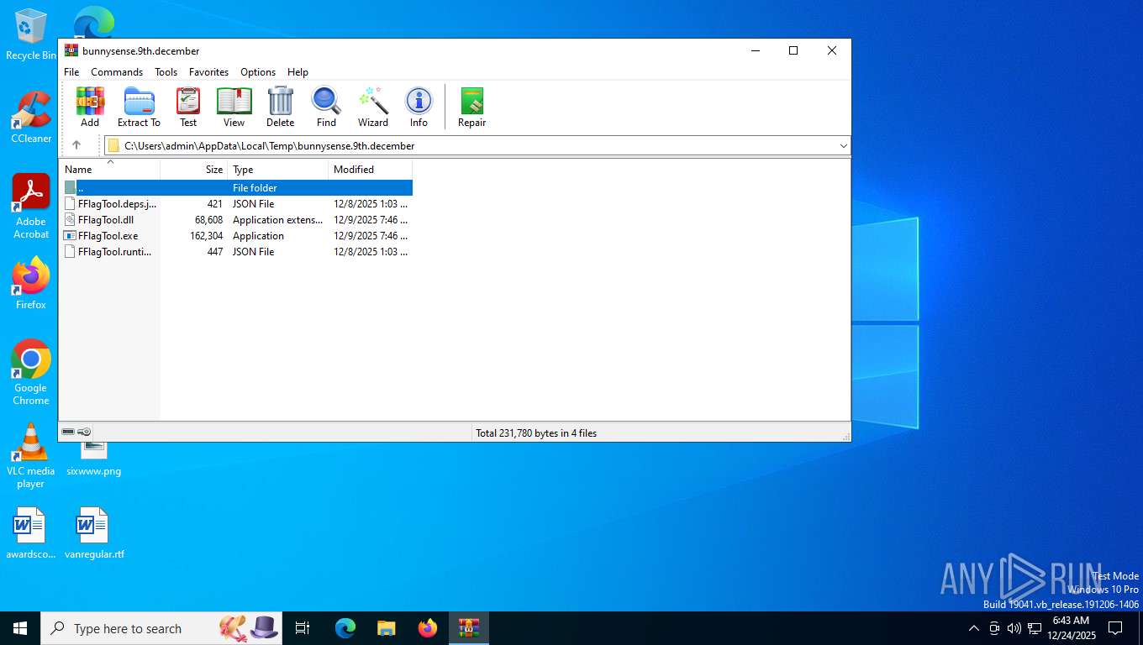Open the Options menu
Screen dimensions: 1143x645
258,72
